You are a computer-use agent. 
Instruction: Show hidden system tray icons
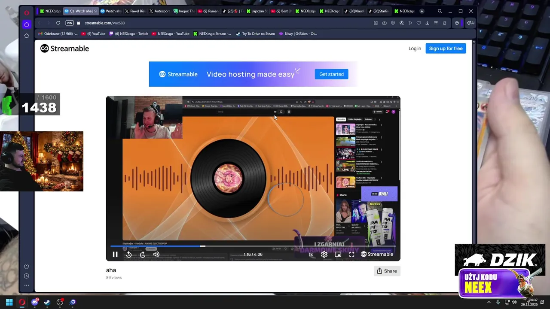(489, 302)
